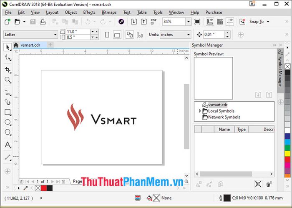The height and width of the screenshot is (208, 292).
Task: Select the Freehand drawing tool
Action: point(8,92)
